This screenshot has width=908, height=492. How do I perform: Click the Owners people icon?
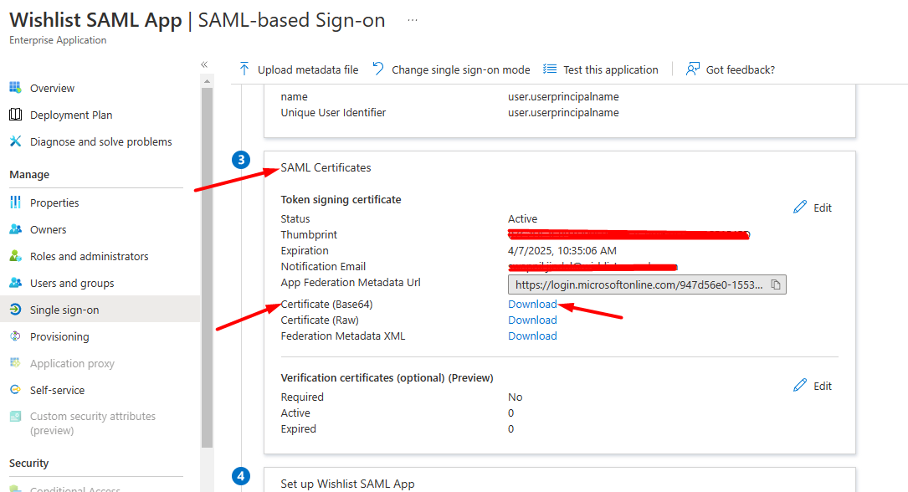click(16, 229)
